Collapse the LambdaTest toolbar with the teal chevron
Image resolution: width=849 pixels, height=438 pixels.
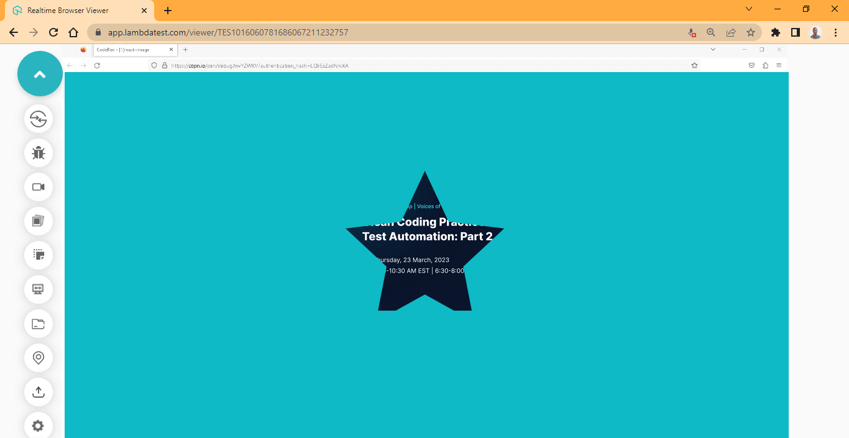point(40,73)
